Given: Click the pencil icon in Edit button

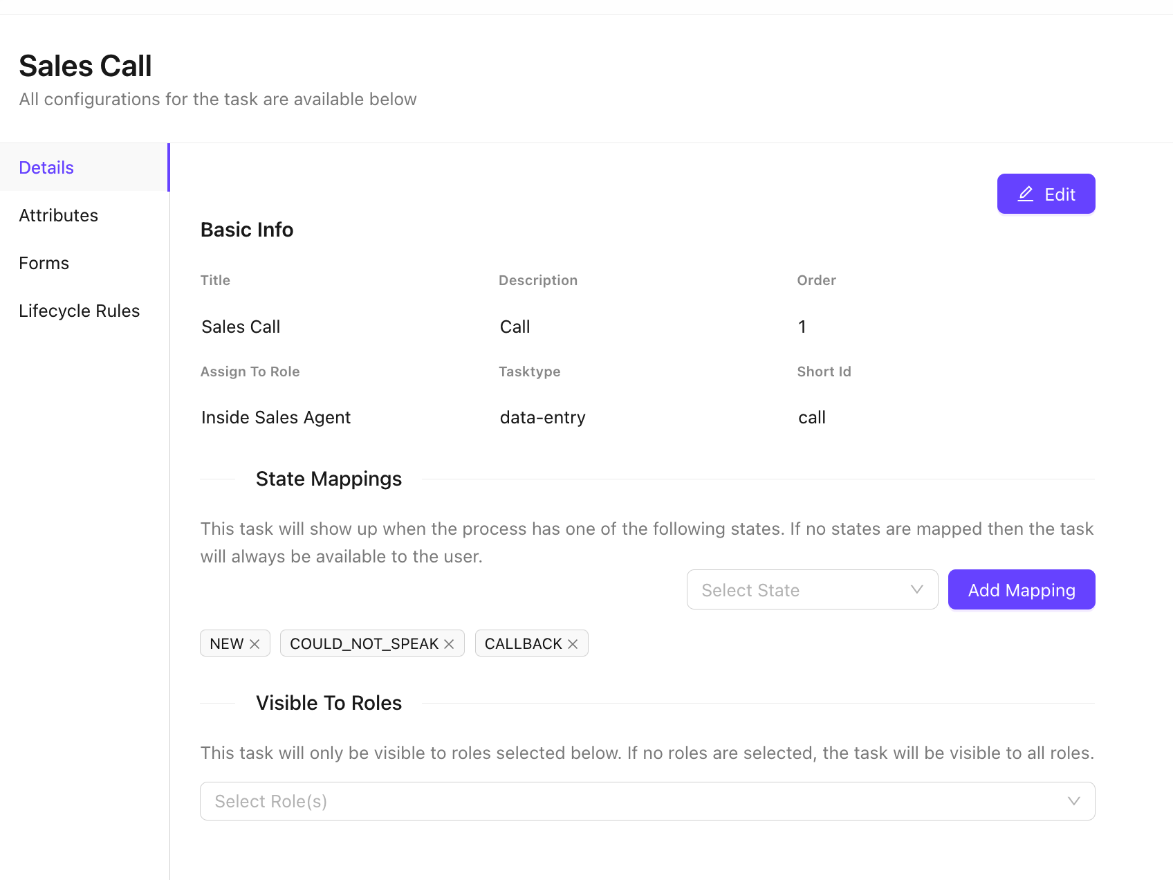Looking at the screenshot, I should (1025, 194).
